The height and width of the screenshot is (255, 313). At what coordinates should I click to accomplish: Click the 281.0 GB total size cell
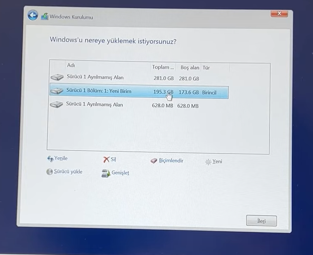tap(164, 78)
